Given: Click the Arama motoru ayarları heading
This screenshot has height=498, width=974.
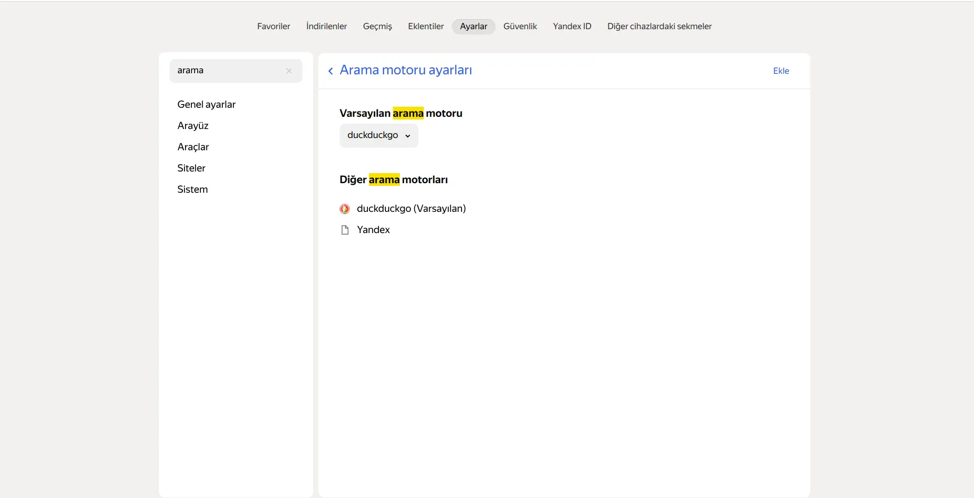Looking at the screenshot, I should point(406,71).
